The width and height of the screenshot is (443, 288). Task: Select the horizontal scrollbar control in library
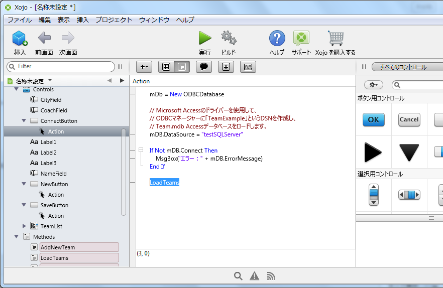[x=409, y=195]
